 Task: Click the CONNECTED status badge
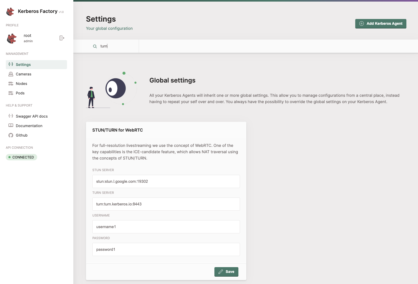(21, 157)
